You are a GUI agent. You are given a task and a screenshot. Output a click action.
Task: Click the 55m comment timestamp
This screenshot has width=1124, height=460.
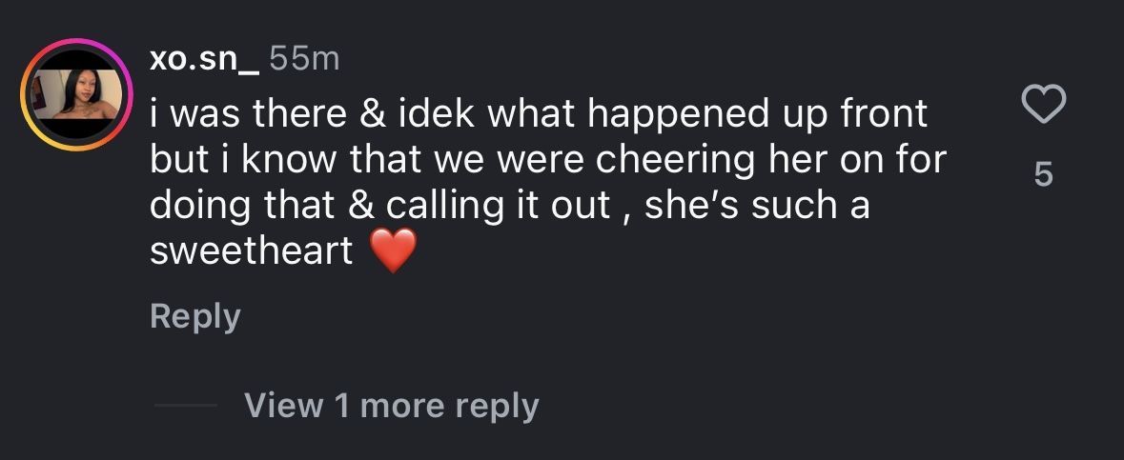(x=305, y=60)
